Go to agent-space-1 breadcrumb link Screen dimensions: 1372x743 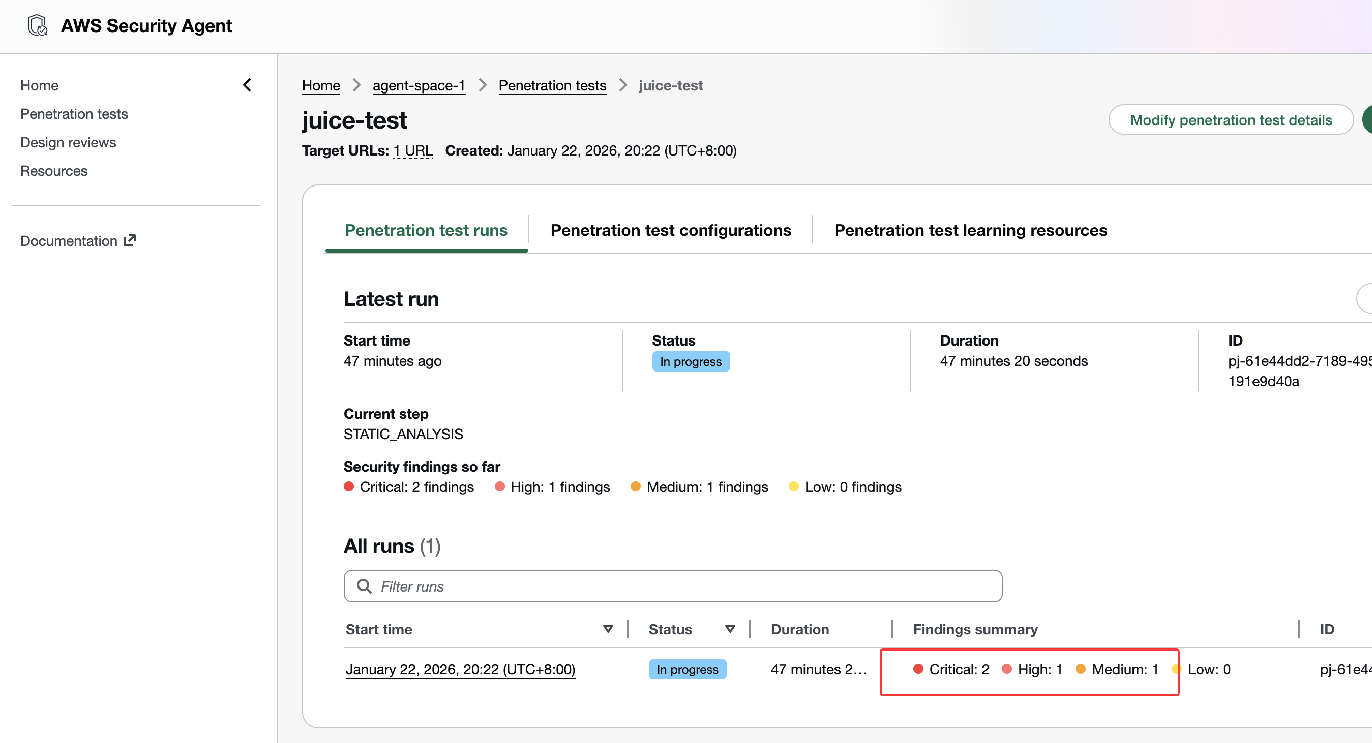point(419,85)
